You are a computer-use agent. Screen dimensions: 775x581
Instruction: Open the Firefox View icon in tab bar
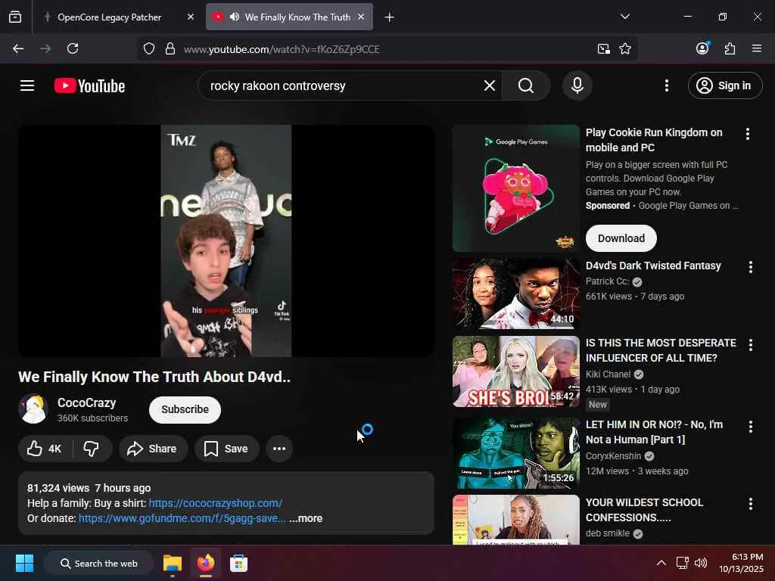click(x=15, y=17)
